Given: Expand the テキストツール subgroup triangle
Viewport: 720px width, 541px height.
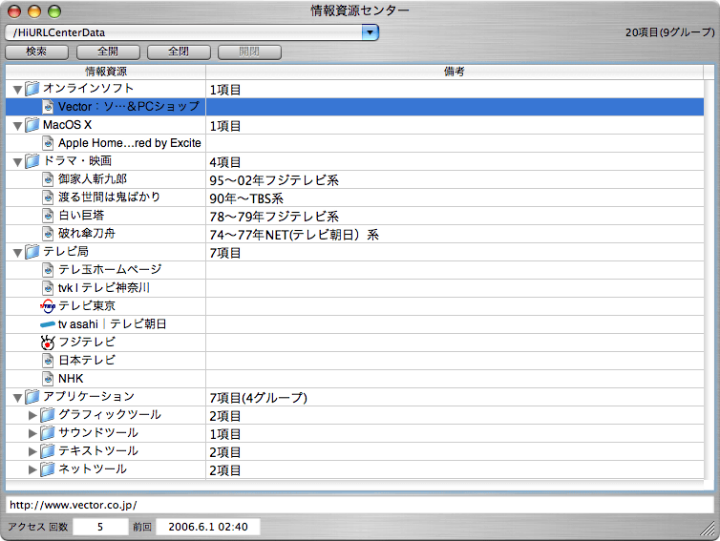Looking at the screenshot, I should [x=32, y=451].
